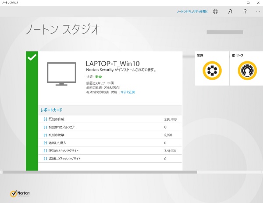Click the horizontal scrollbar thumb
263x203 pixels.
pyautogui.click(x=100, y=172)
